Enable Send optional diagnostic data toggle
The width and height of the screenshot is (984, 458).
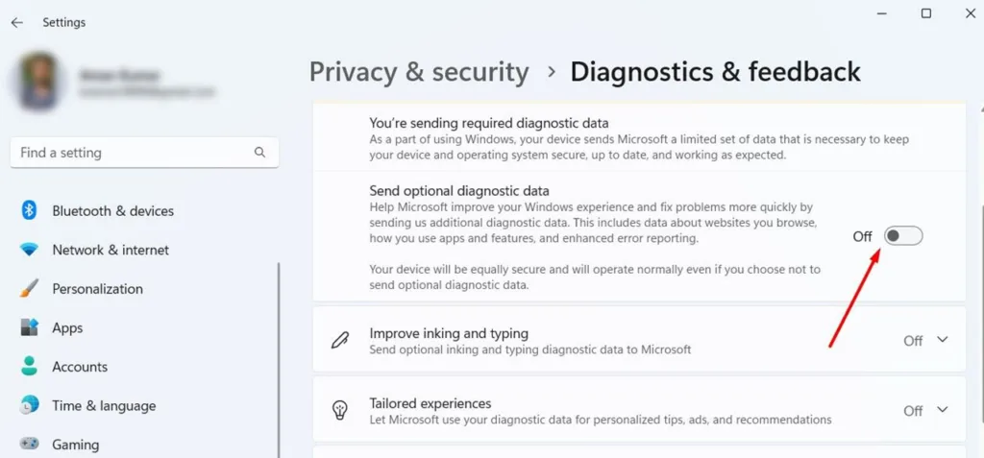pos(903,236)
